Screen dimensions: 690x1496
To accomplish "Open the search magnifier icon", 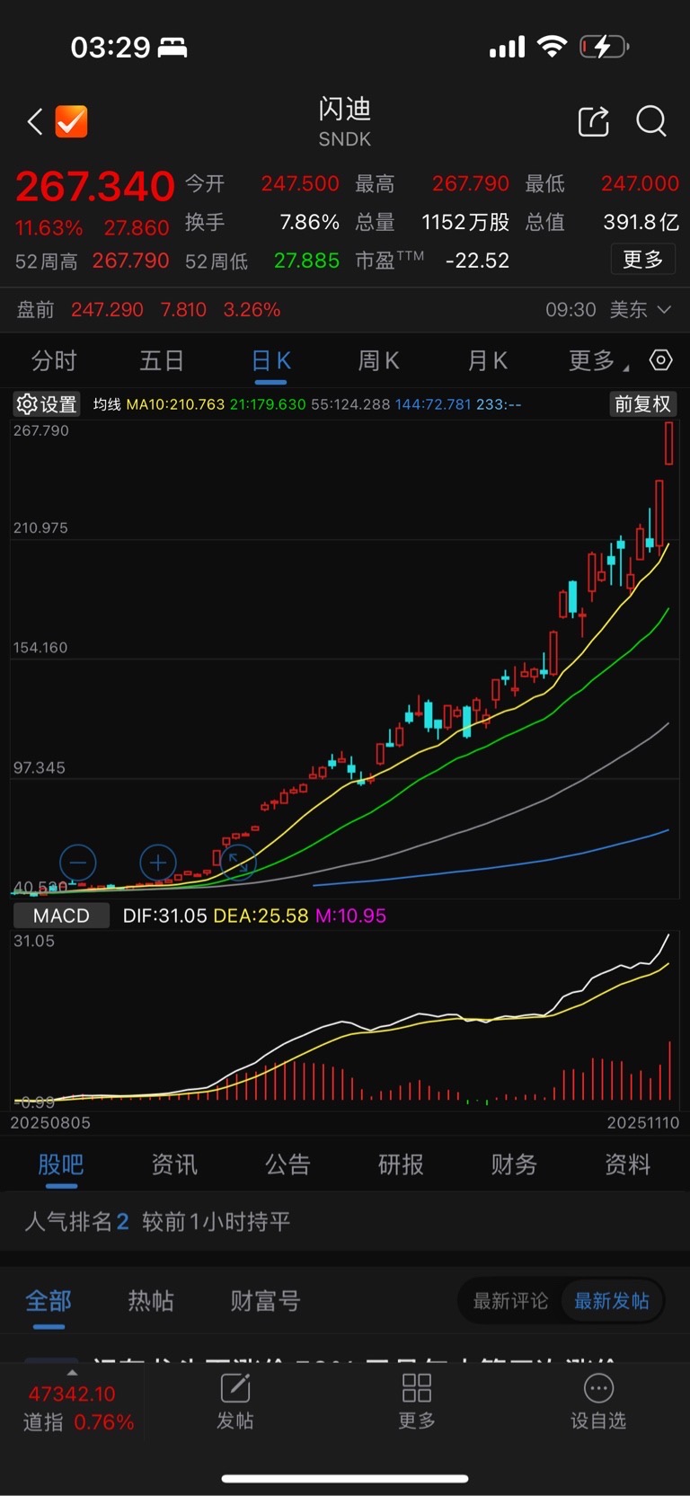I will click(651, 121).
